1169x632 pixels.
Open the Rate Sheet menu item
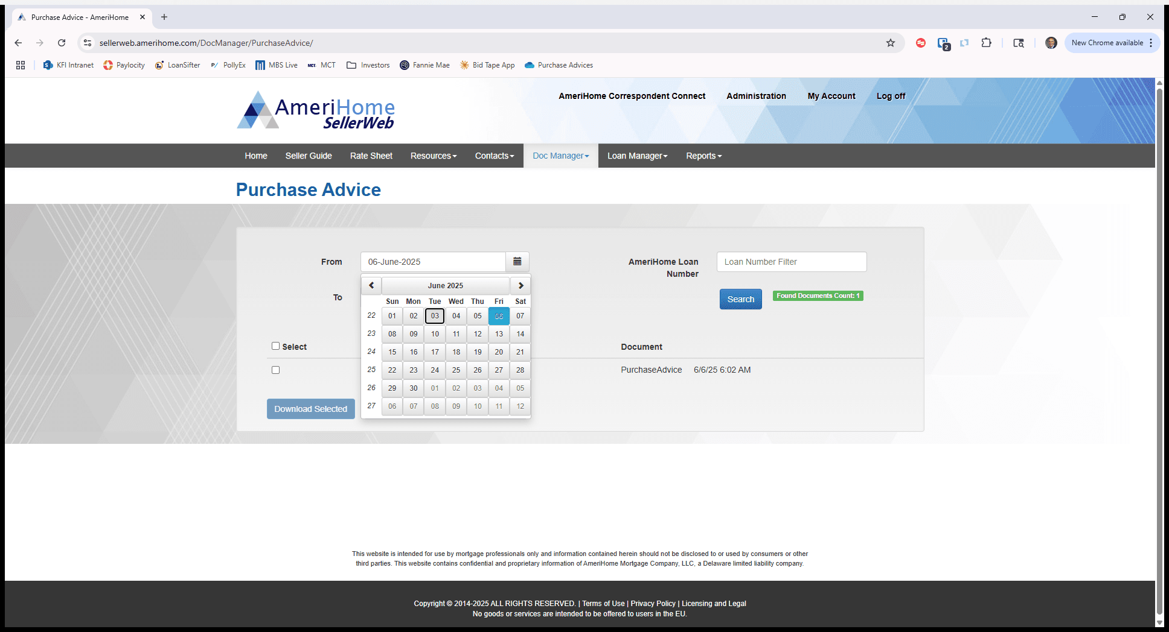point(371,156)
